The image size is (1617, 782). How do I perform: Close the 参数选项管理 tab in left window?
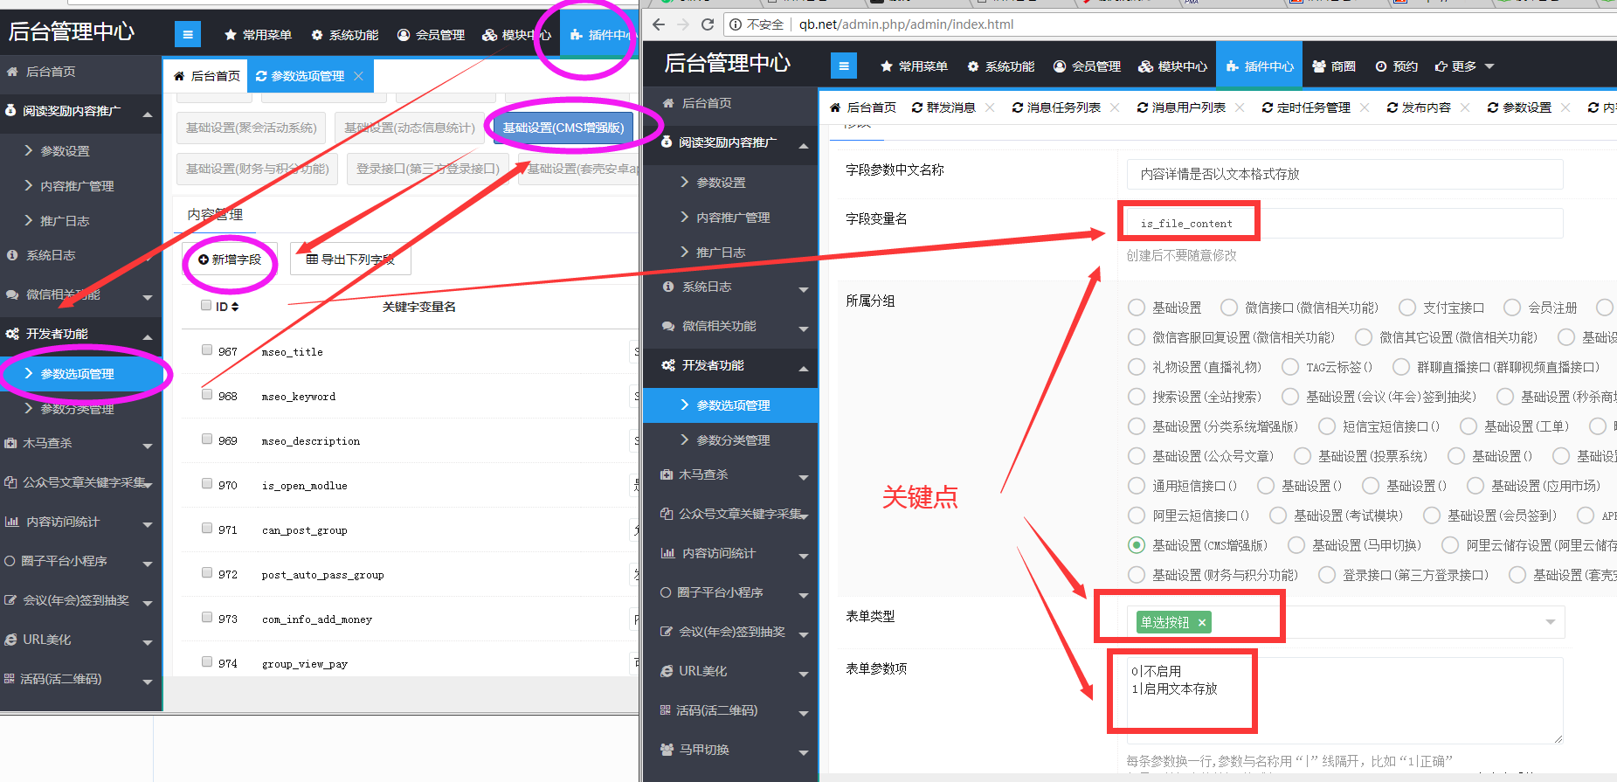click(x=358, y=76)
